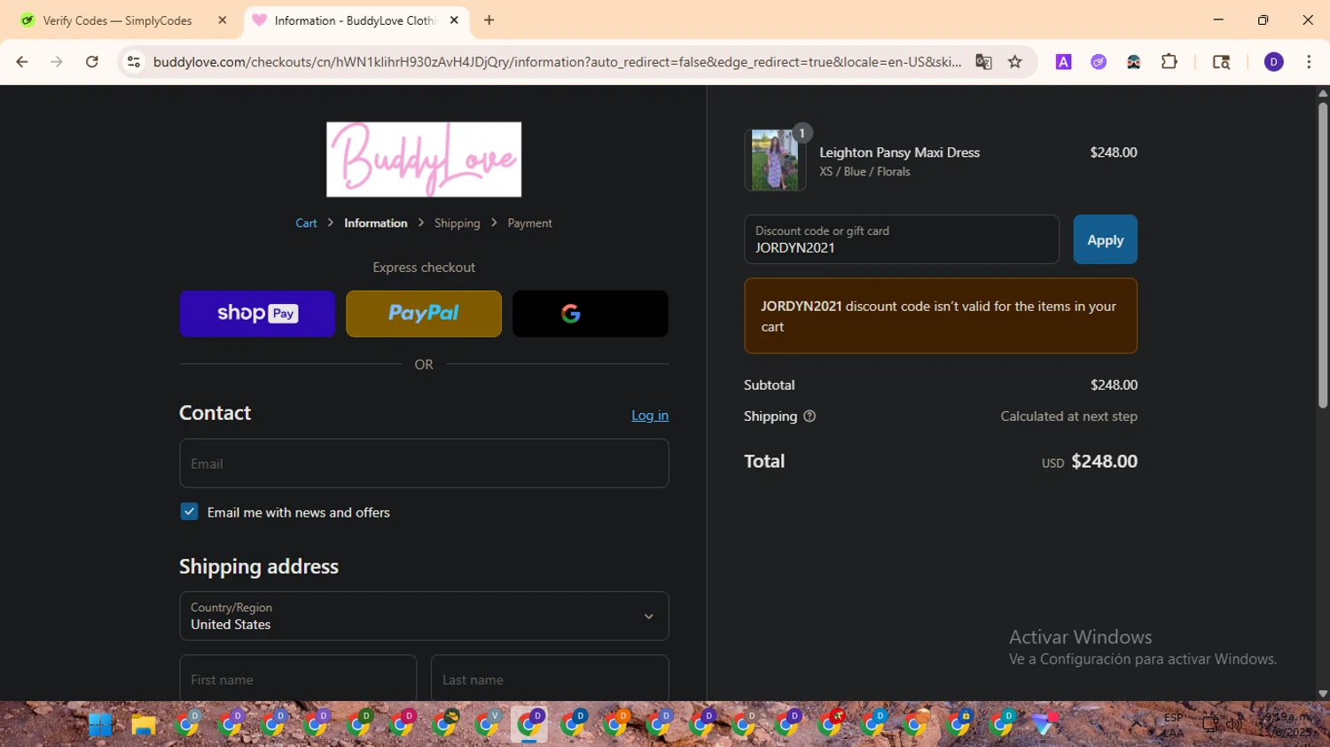Switch to the Verify Codes SimplyCodes tab
Image resolution: width=1330 pixels, height=747 pixels.
pyautogui.click(x=118, y=20)
